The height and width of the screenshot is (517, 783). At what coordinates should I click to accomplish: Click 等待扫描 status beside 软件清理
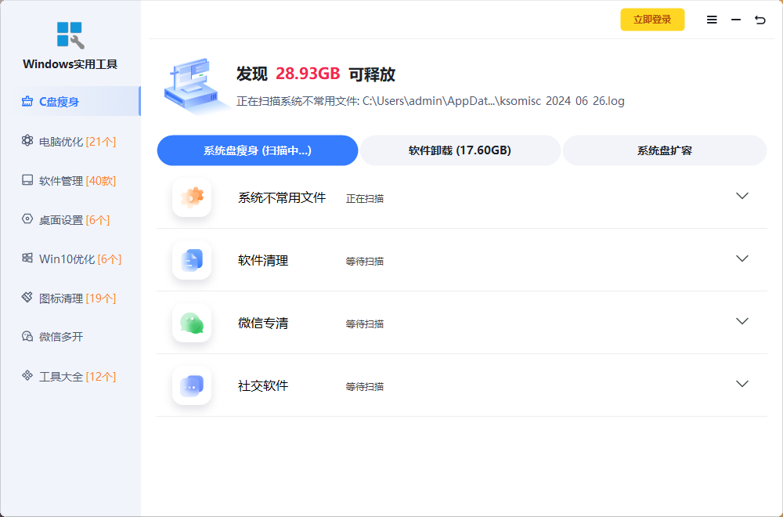pyautogui.click(x=365, y=261)
